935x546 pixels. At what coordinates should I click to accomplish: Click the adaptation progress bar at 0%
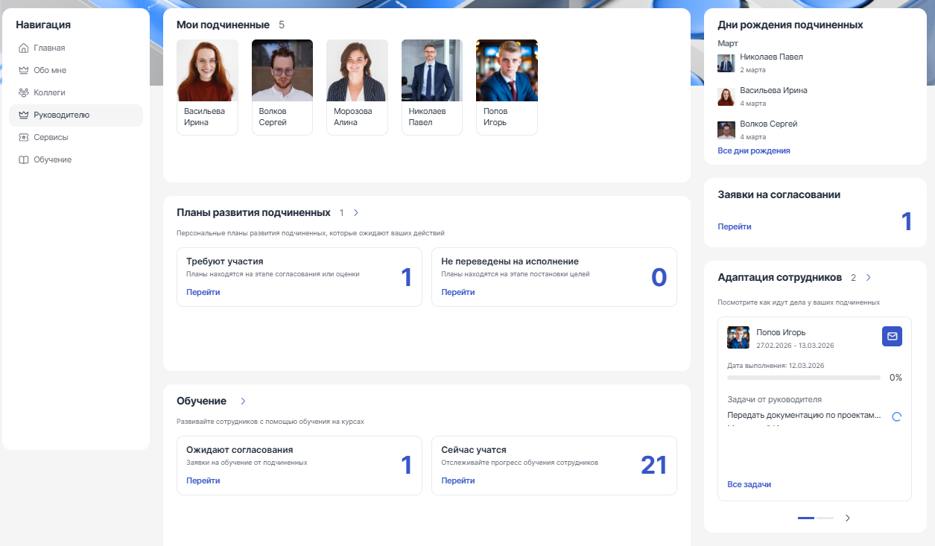pyautogui.click(x=803, y=378)
